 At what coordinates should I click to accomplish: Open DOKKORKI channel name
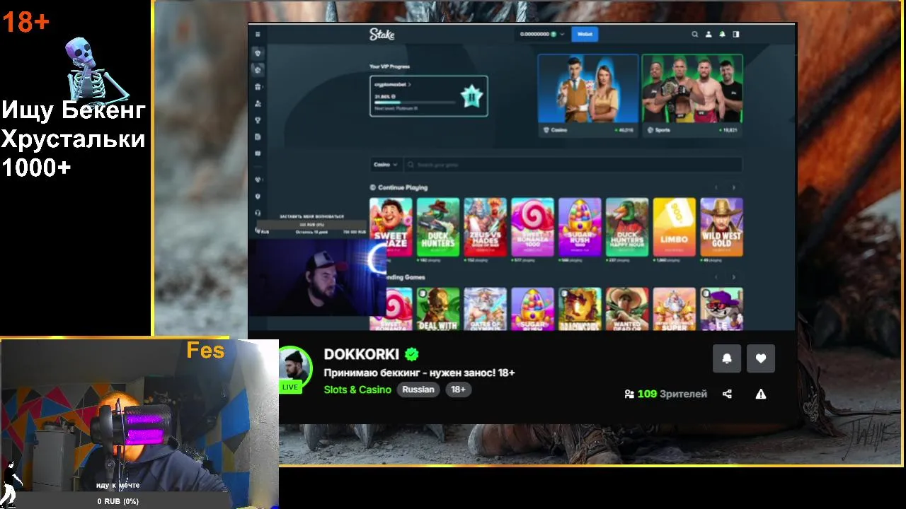(x=362, y=354)
